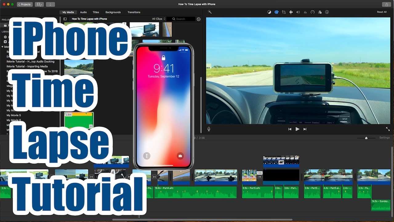Select iMovie Tutorial Audio Ducking event
This screenshot has height=222, width=394.
click(x=30, y=61)
